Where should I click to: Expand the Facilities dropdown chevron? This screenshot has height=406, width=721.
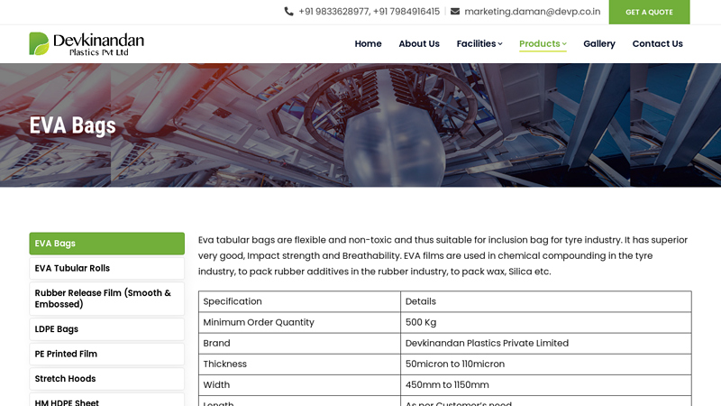[500, 44]
